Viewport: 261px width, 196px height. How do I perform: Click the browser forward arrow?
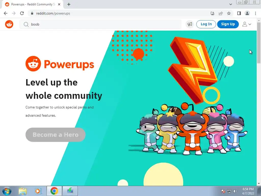click(14, 13)
